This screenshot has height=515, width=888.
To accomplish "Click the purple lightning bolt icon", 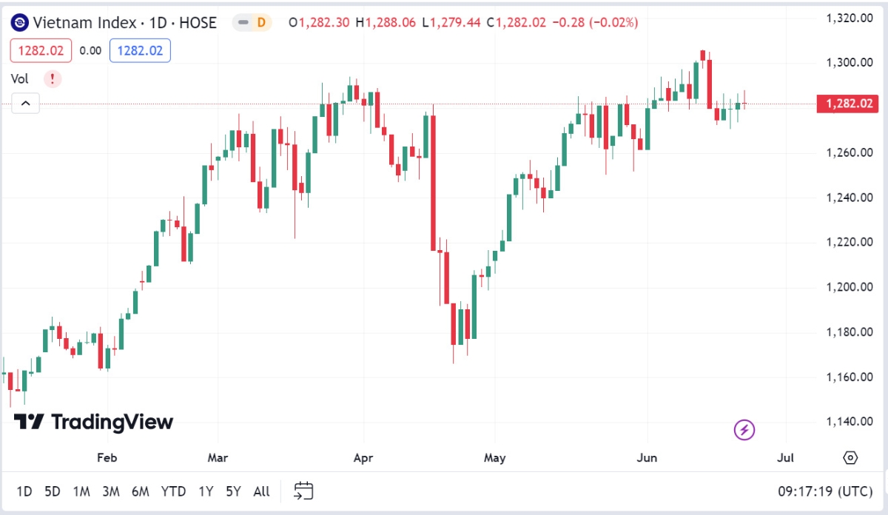I will (x=744, y=429).
